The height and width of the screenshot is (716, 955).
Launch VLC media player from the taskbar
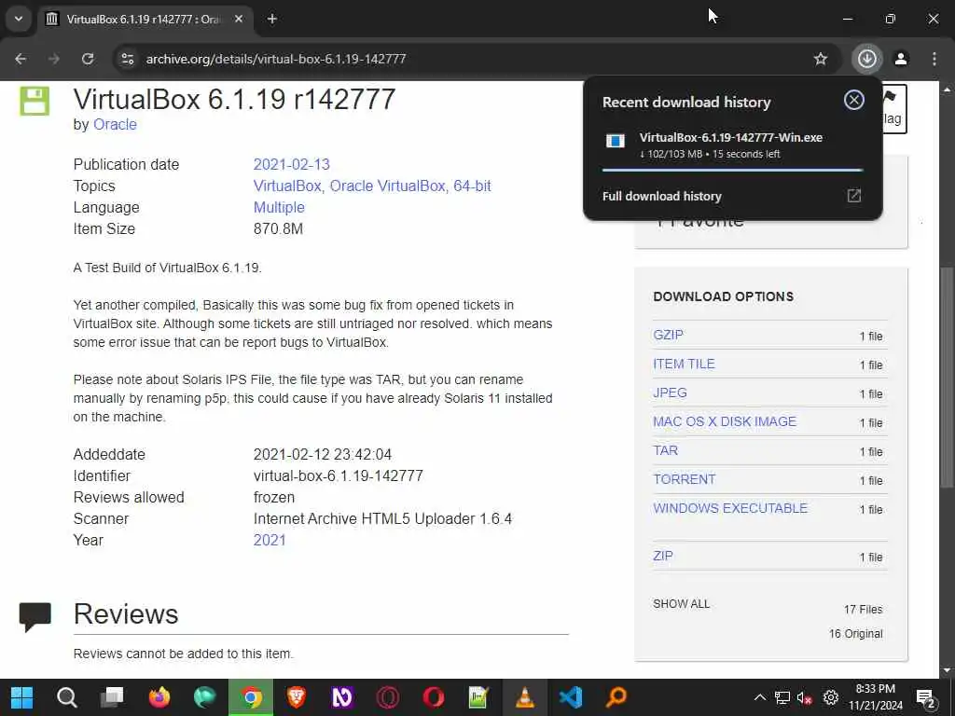click(524, 697)
